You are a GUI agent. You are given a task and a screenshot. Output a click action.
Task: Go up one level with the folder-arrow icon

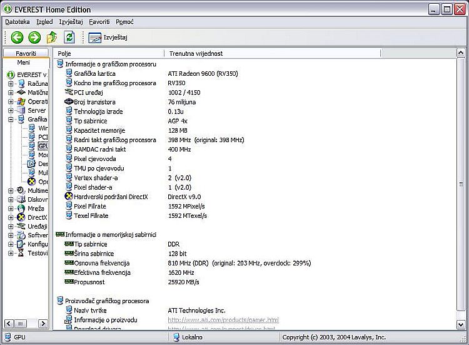coord(52,38)
